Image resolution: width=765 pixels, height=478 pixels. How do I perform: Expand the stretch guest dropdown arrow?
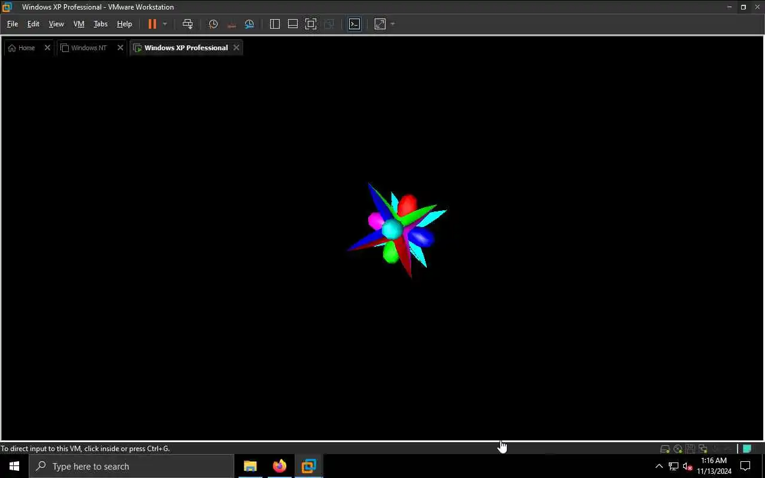coord(393,24)
